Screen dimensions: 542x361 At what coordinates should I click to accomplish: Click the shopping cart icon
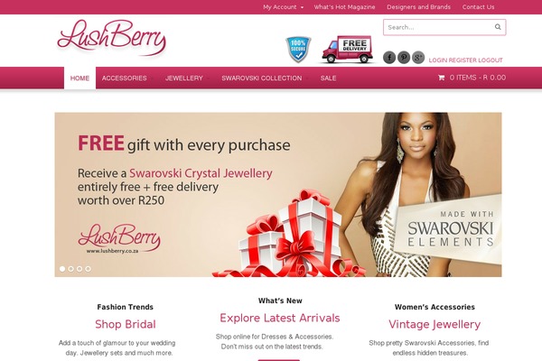coord(441,78)
